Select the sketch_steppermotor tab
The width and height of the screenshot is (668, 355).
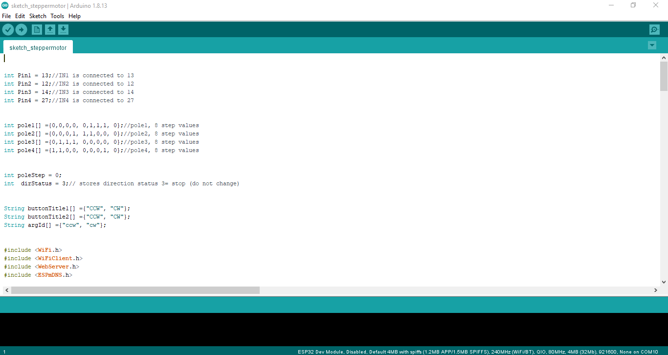point(38,47)
